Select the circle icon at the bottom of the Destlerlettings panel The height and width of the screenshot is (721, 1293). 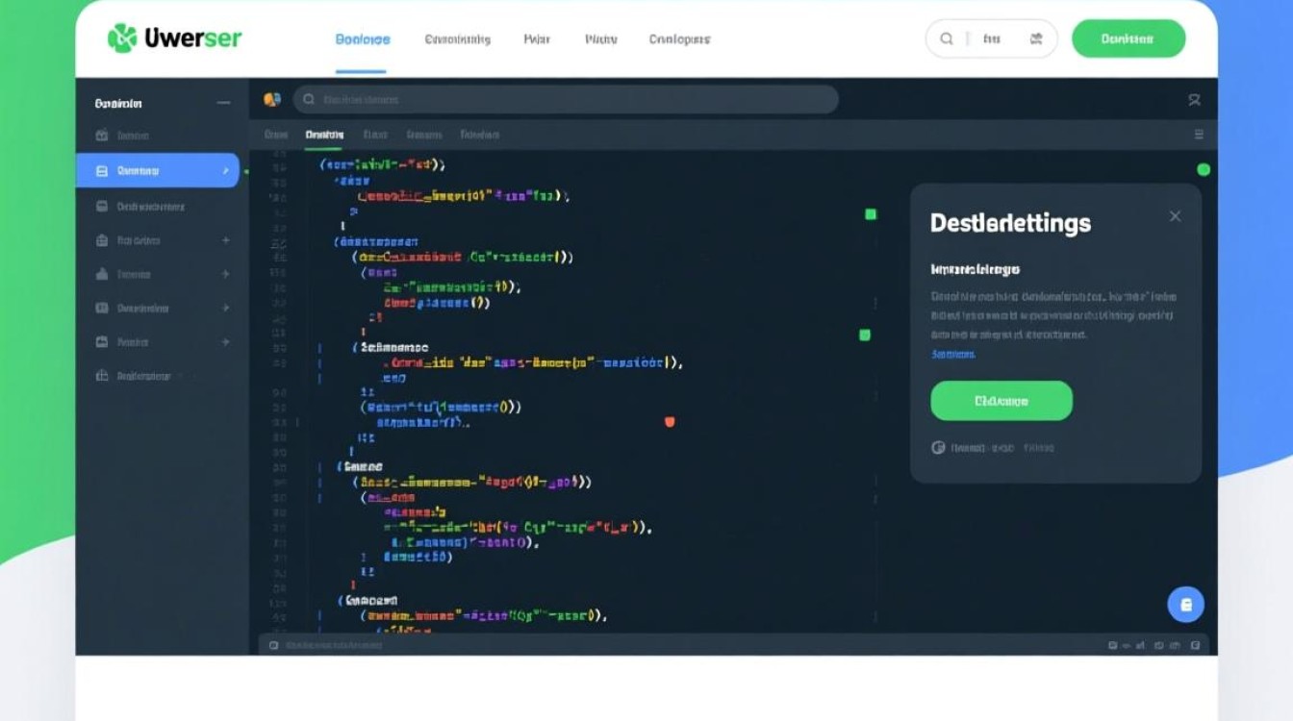point(938,448)
